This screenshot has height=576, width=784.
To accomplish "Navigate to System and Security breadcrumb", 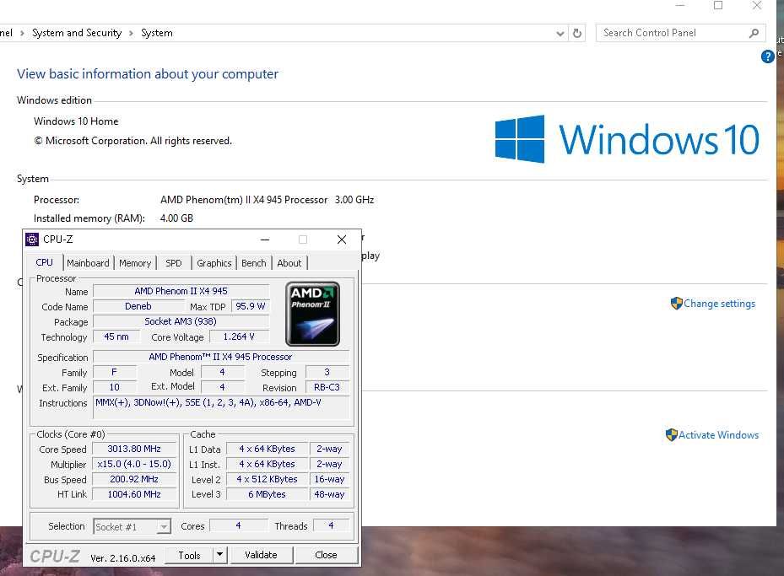I will pyautogui.click(x=77, y=33).
